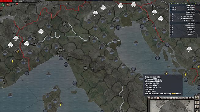200x112 pixels.
Task: Click the Land Units outliner header
Action: 191,6
